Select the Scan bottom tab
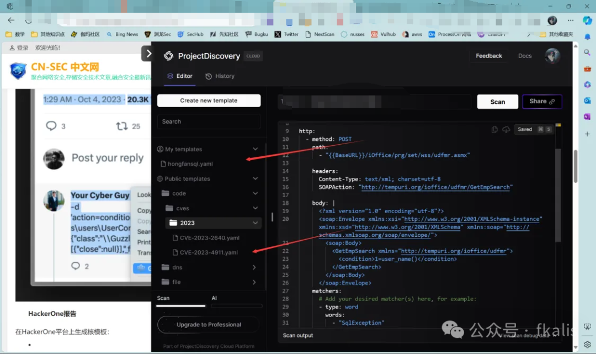Viewport: 596px width, 354px height. point(163,298)
